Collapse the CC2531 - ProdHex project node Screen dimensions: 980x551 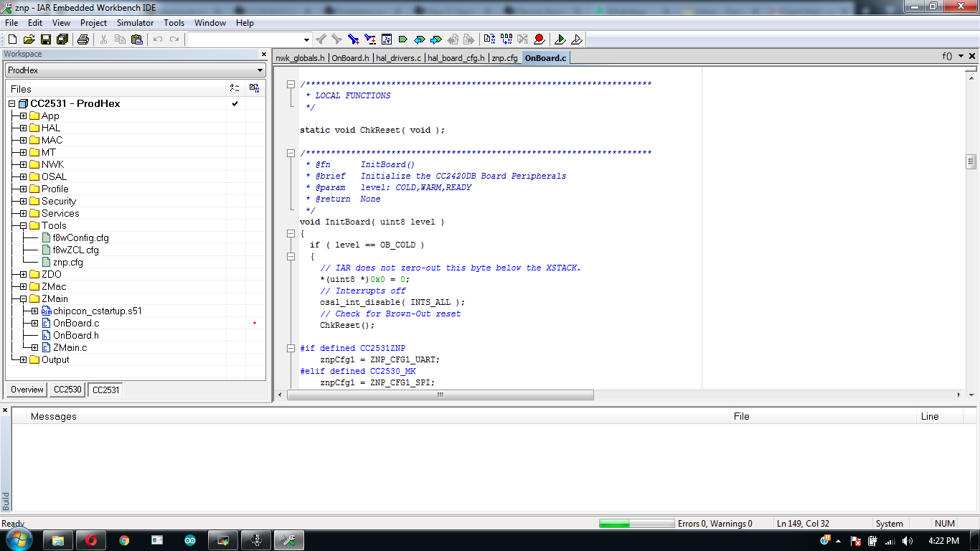tap(12, 103)
